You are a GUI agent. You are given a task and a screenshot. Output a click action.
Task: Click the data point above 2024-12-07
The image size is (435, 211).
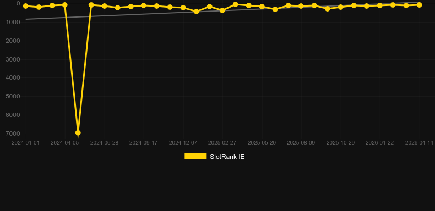[x=183, y=8]
